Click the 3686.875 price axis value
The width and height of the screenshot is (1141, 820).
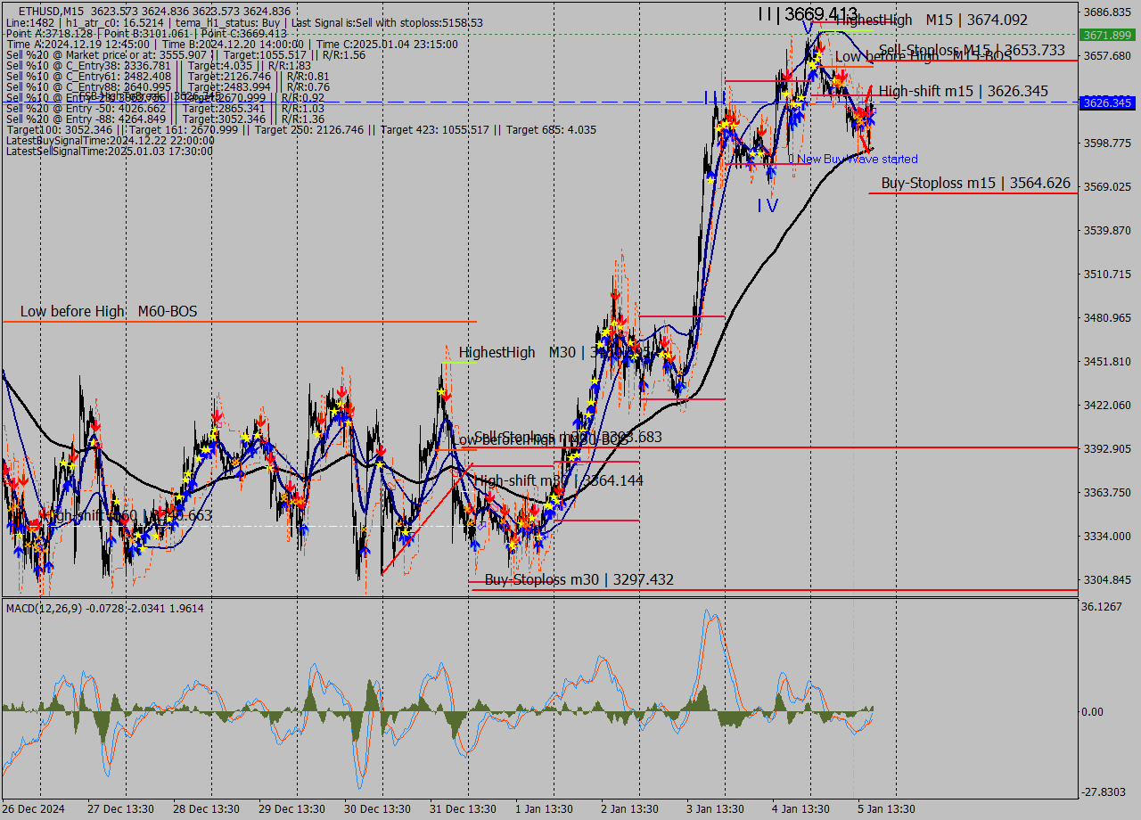tap(1108, 12)
